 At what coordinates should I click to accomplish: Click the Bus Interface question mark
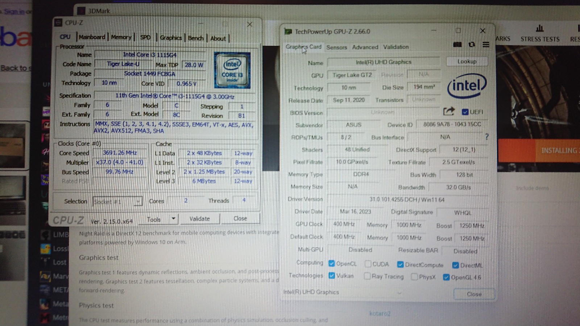(487, 137)
